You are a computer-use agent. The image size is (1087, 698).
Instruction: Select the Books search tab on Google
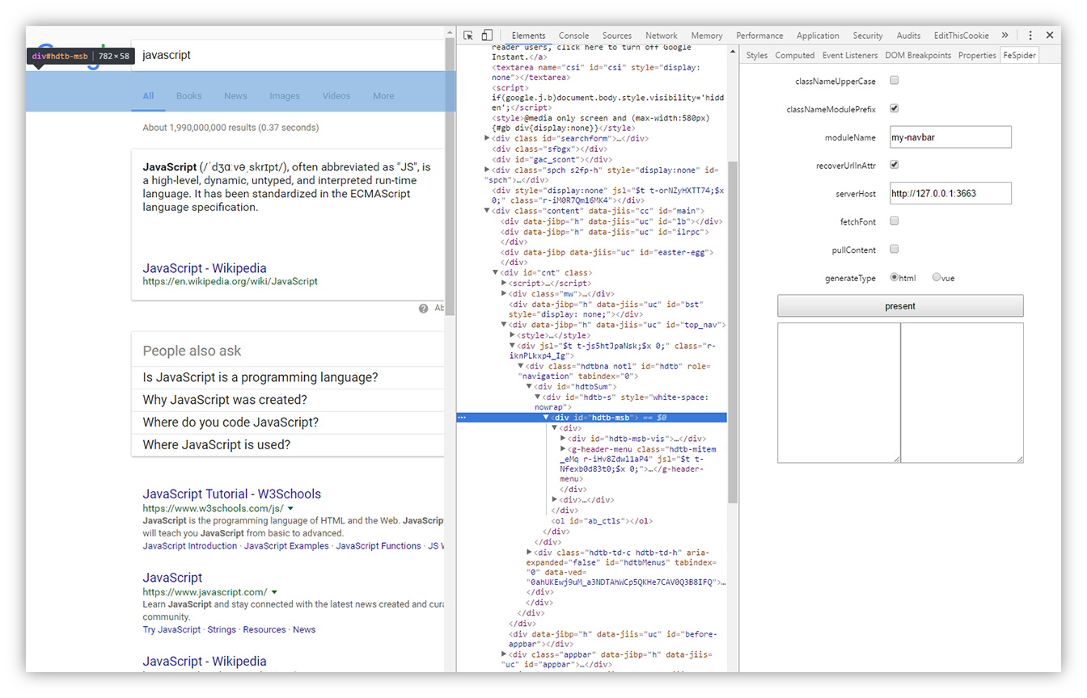point(189,96)
